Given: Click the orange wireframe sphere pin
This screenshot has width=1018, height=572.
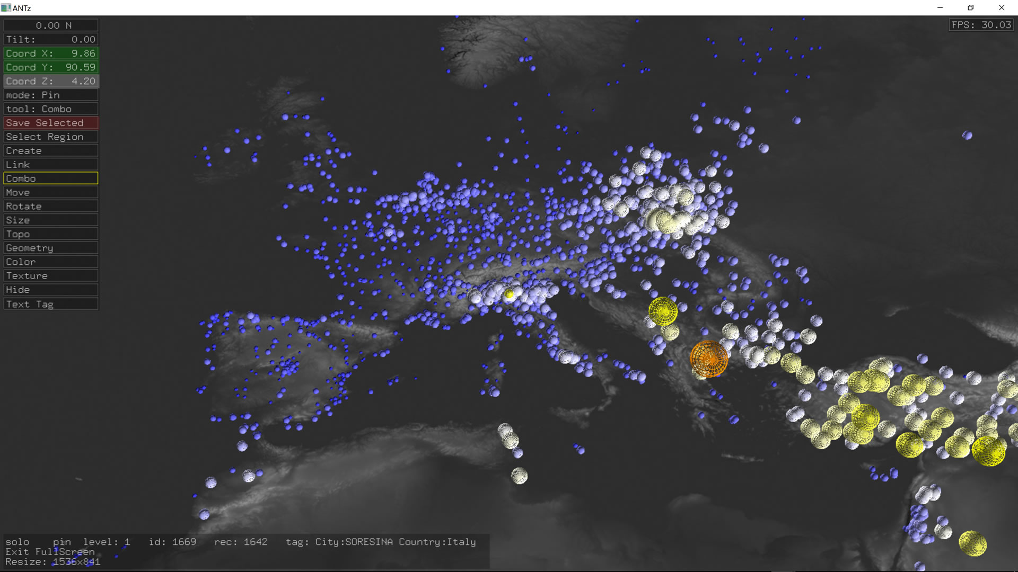Looking at the screenshot, I should coord(709,359).
